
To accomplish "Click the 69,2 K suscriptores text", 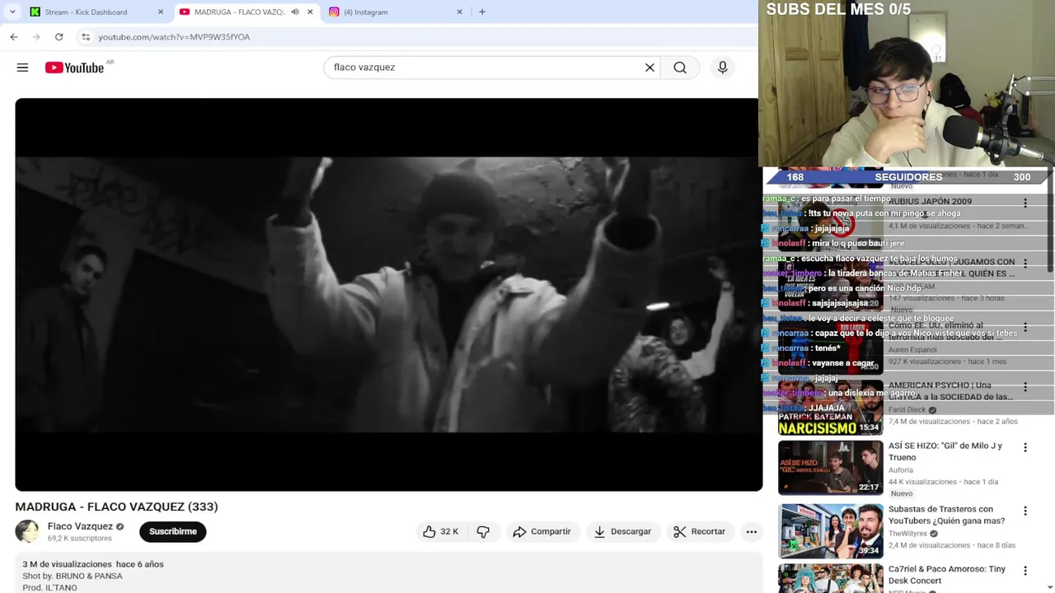I will [x=79, y=539].
